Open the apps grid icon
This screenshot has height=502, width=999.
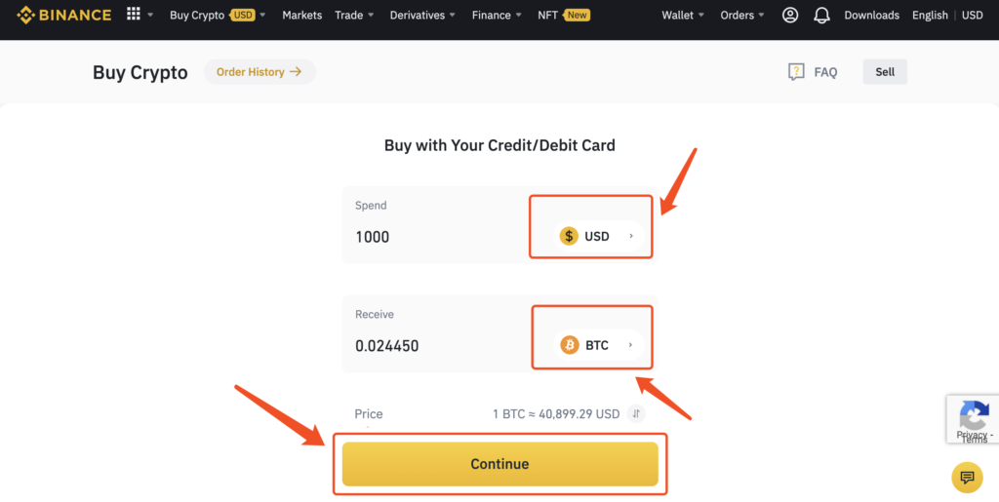point(133,14)
